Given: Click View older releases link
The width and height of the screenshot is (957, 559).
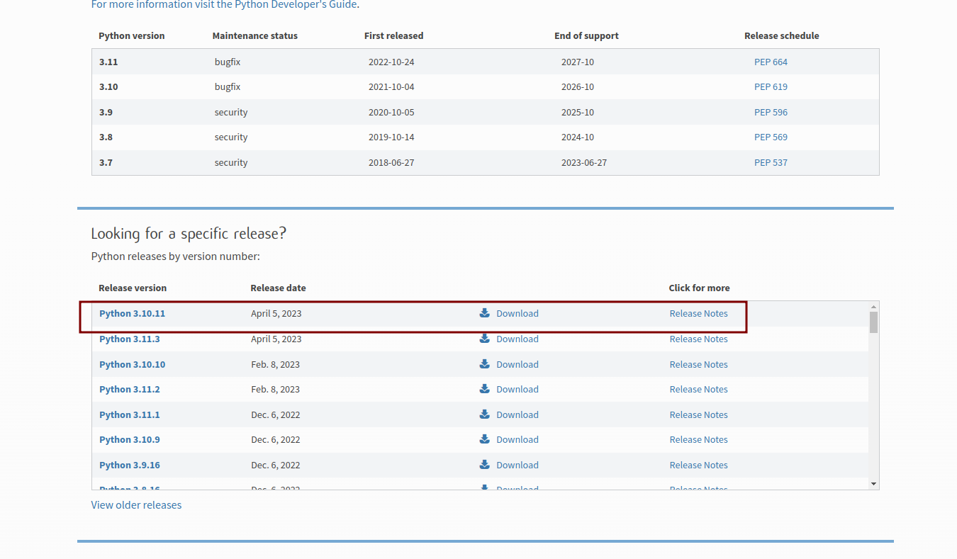Looking at the screenshot, I should 136,504.
